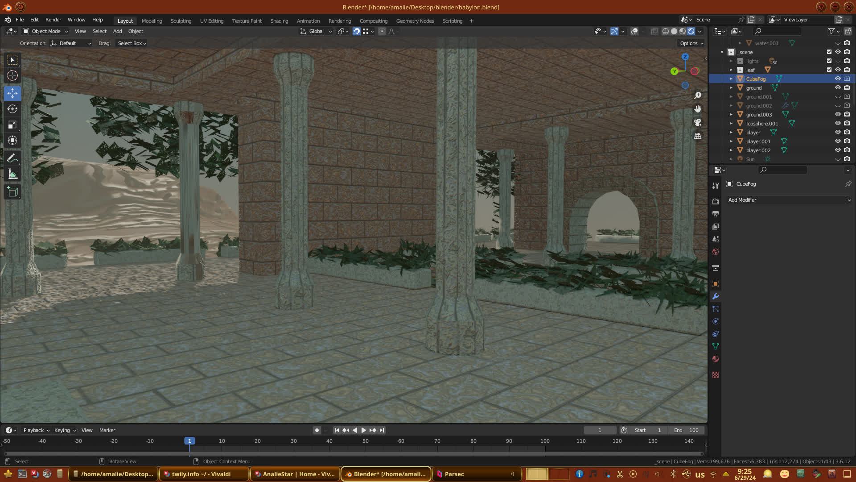Image resolution: width=856 pixels, height=482 pixels.
Task: Select the Move tool in toolbar
Action: pos(12,93)
